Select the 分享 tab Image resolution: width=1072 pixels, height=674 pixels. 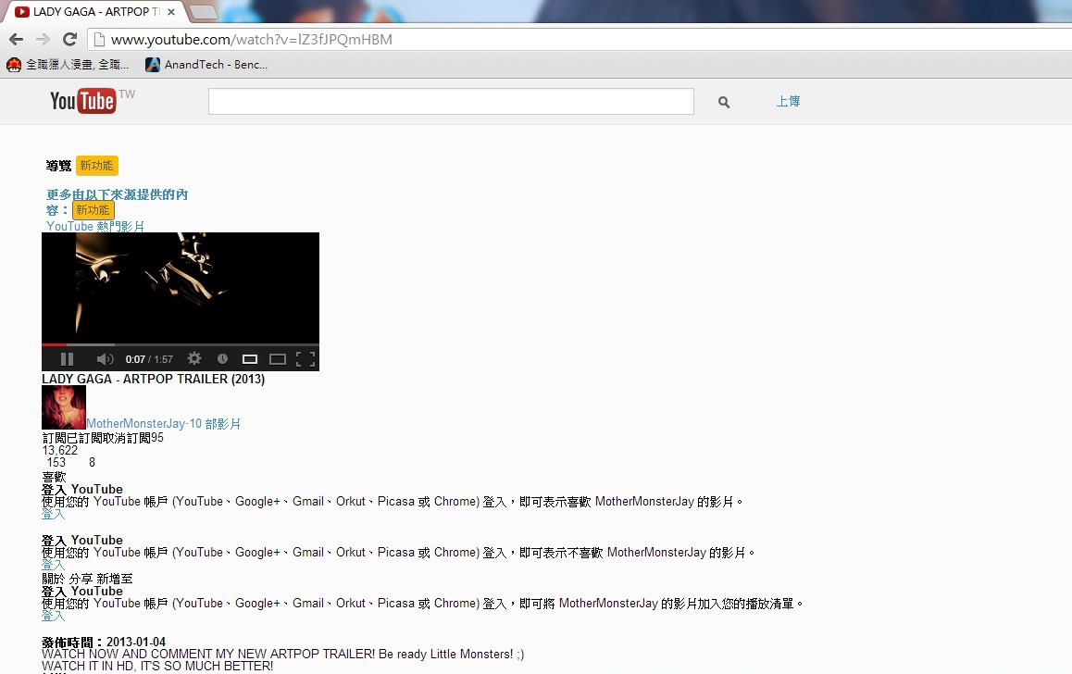pyautogui.click(x=81, y=579)
